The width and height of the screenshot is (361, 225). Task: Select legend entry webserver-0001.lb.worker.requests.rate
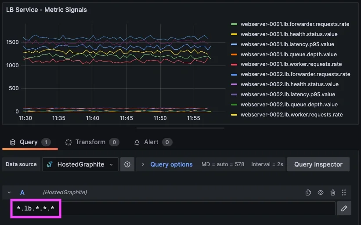coord(291,64)
